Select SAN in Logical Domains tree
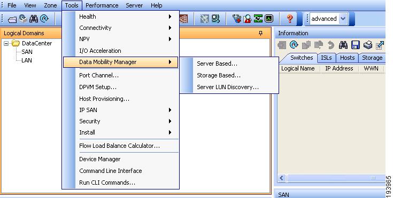The height and width of the screenshot is (198, 393). (27, 52)
